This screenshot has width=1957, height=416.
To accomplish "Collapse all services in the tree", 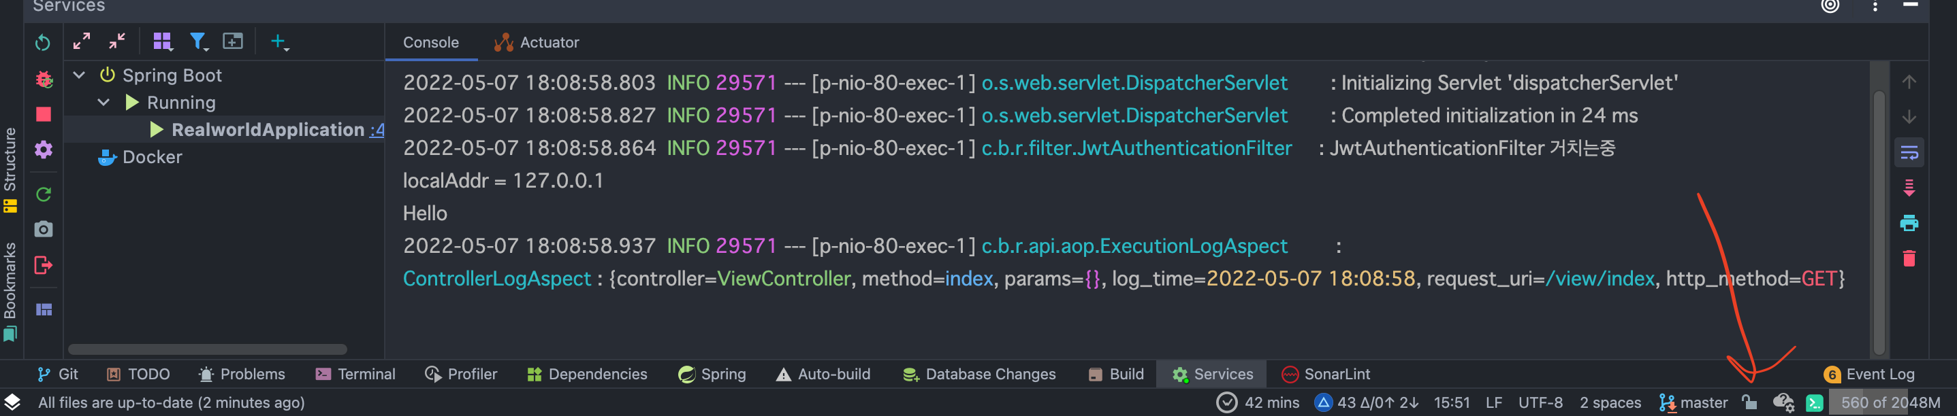I will 117,41.
